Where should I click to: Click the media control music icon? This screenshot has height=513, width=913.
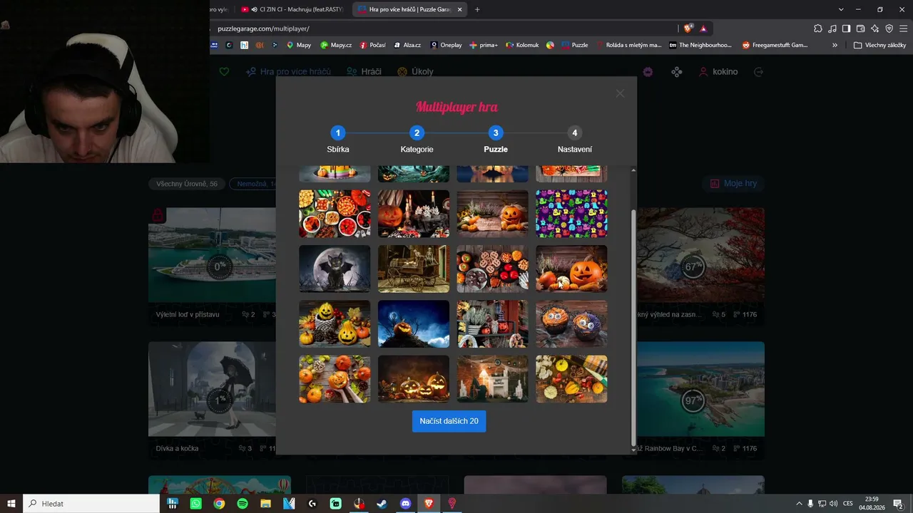click(832, 28)
